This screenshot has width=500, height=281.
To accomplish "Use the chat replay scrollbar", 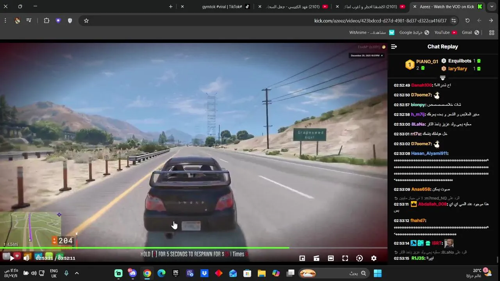I will pyautogui.click(x=498, y=260).
